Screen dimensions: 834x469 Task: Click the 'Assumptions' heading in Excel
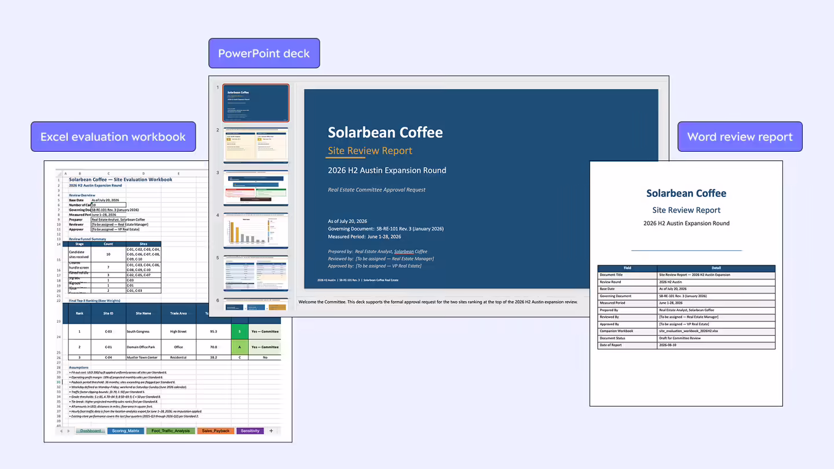pos(79,368)
